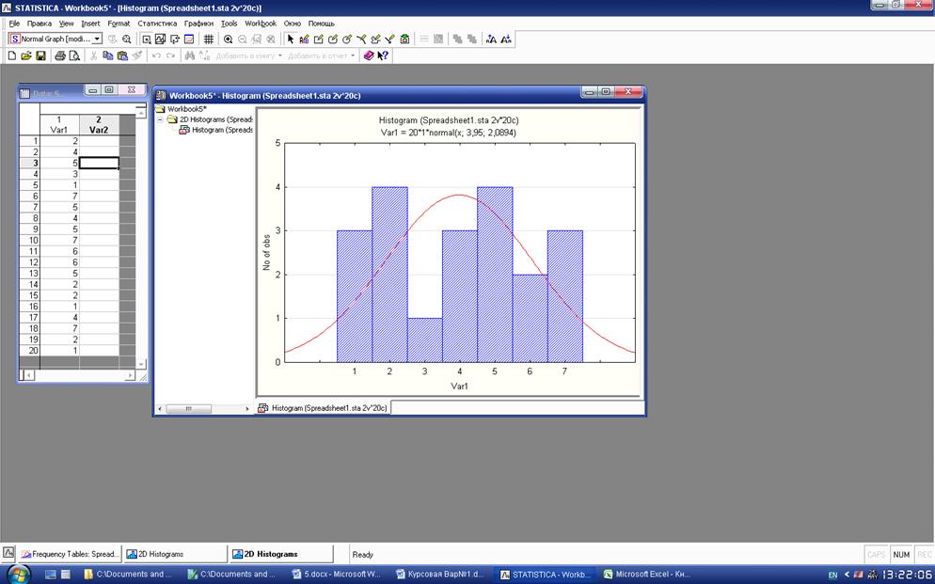
Task: Toggle the grid lines toolbar icon
Action: 209,39
